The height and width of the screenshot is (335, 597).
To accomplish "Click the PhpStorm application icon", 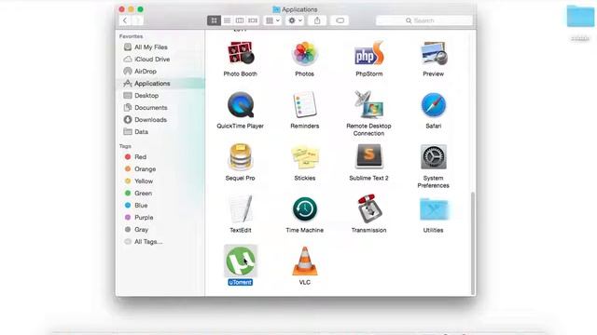I will [x=368, y=54].
